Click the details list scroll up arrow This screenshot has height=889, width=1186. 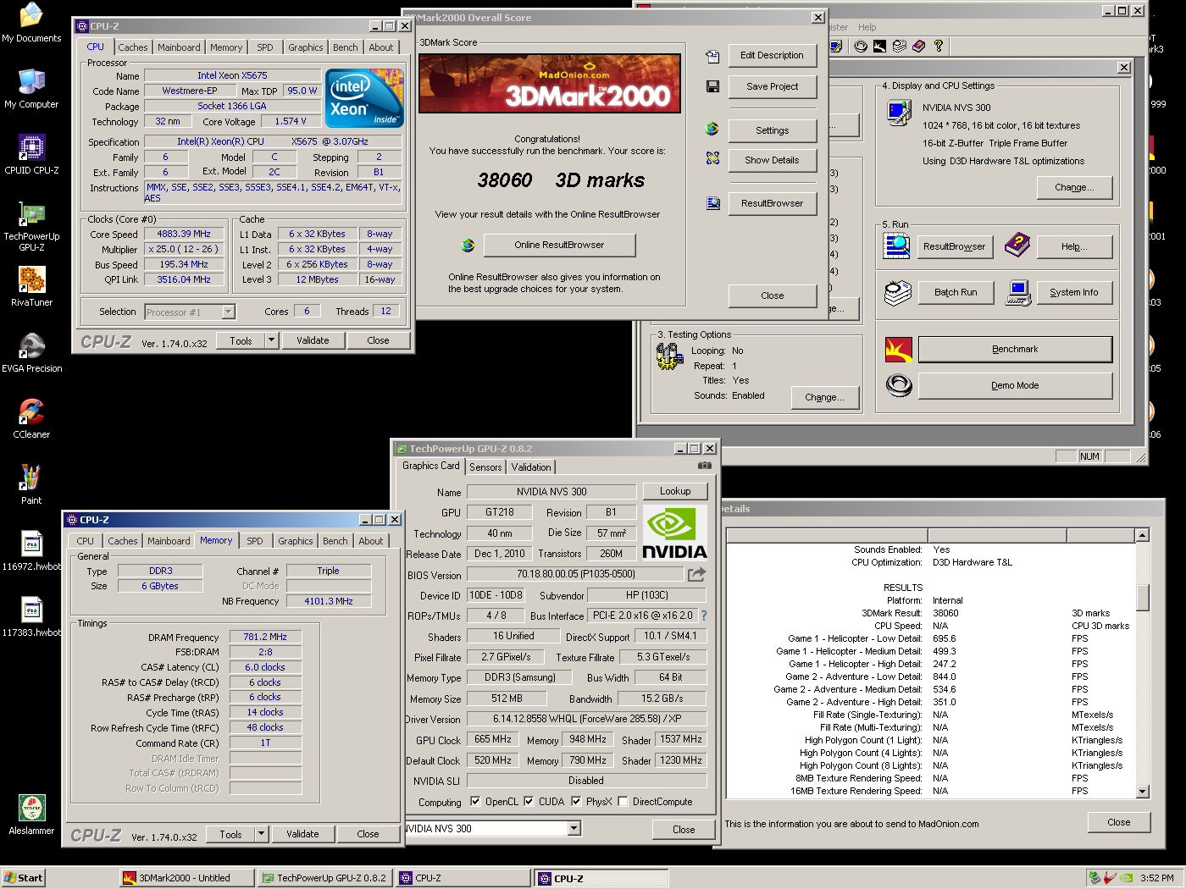pyautogui.click(x=1142, y=535)
